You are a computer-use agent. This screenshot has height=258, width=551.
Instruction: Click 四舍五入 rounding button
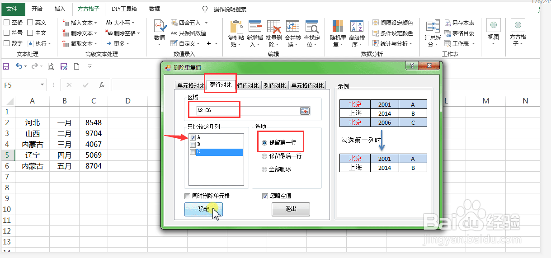(186, 23)
